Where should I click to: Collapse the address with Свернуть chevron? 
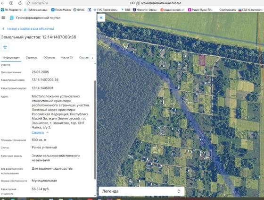pyautogui.click(x=48, y=132)
